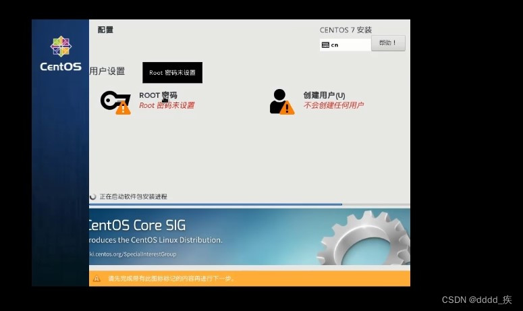
Task: Click the '正在启动软件包安装进程' status text
Action: coord(134,197)
